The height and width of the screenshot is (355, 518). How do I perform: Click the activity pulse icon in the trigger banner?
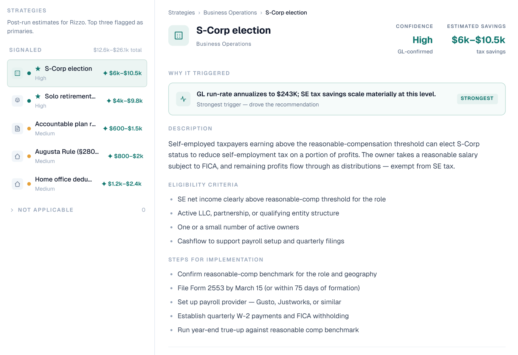point(183,99)
